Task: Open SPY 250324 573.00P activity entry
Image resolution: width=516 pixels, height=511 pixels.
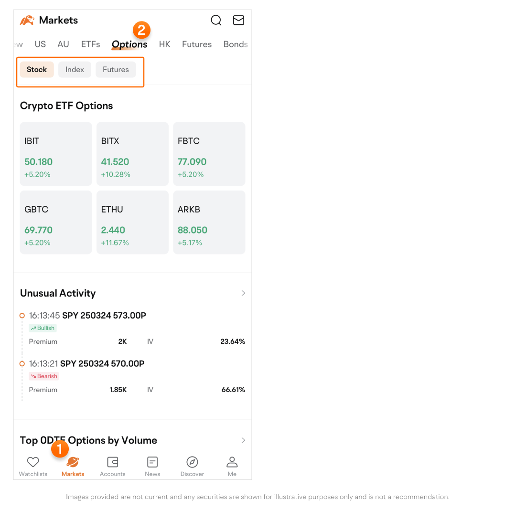Action: point(104,316)
